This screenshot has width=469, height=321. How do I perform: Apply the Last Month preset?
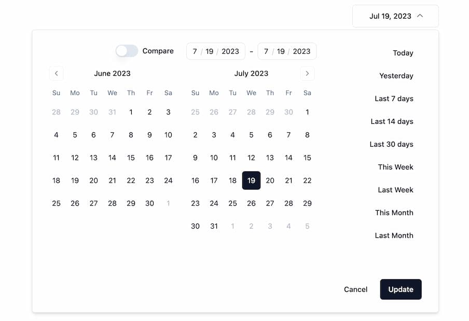pos(394,235)
